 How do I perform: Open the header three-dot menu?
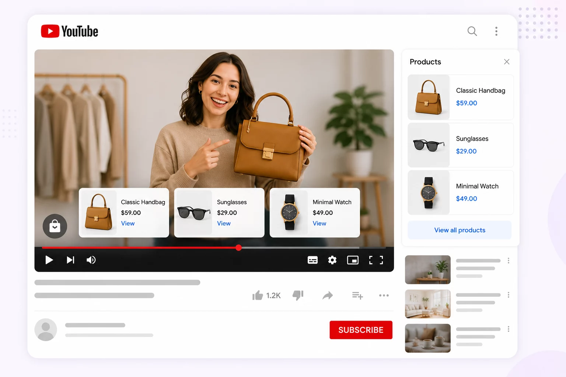click(x=496, y=31)
